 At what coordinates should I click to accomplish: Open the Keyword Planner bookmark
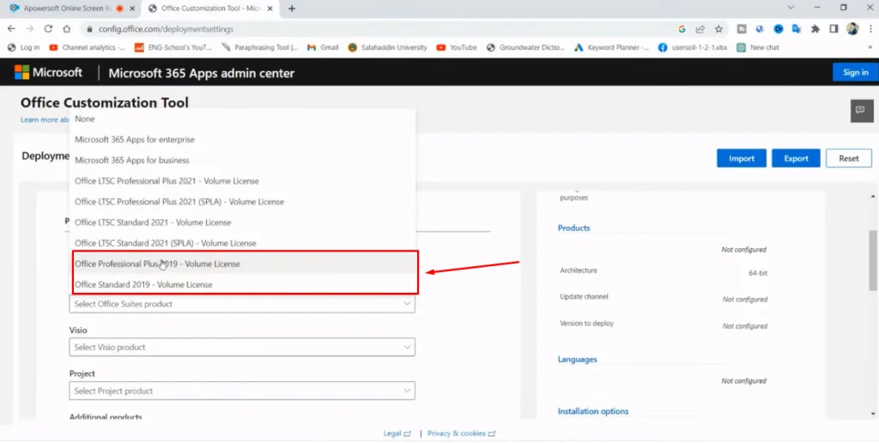(x=611, y=48)
